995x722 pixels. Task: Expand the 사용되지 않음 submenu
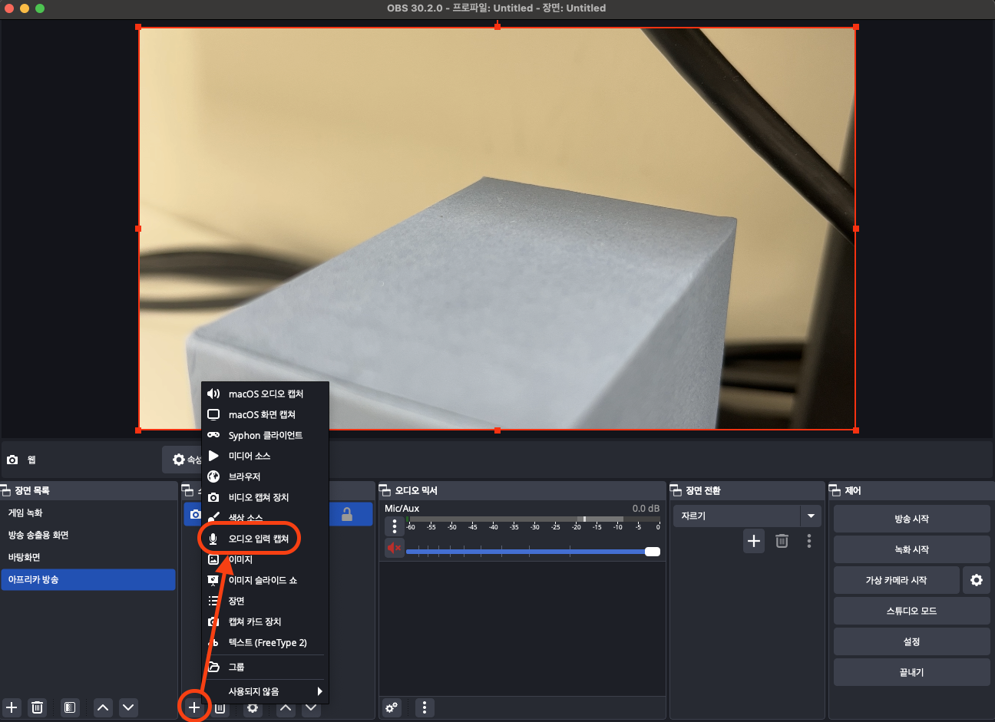pos(265,691)
